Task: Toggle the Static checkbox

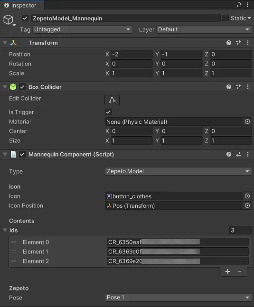Action: pos(226,18)
